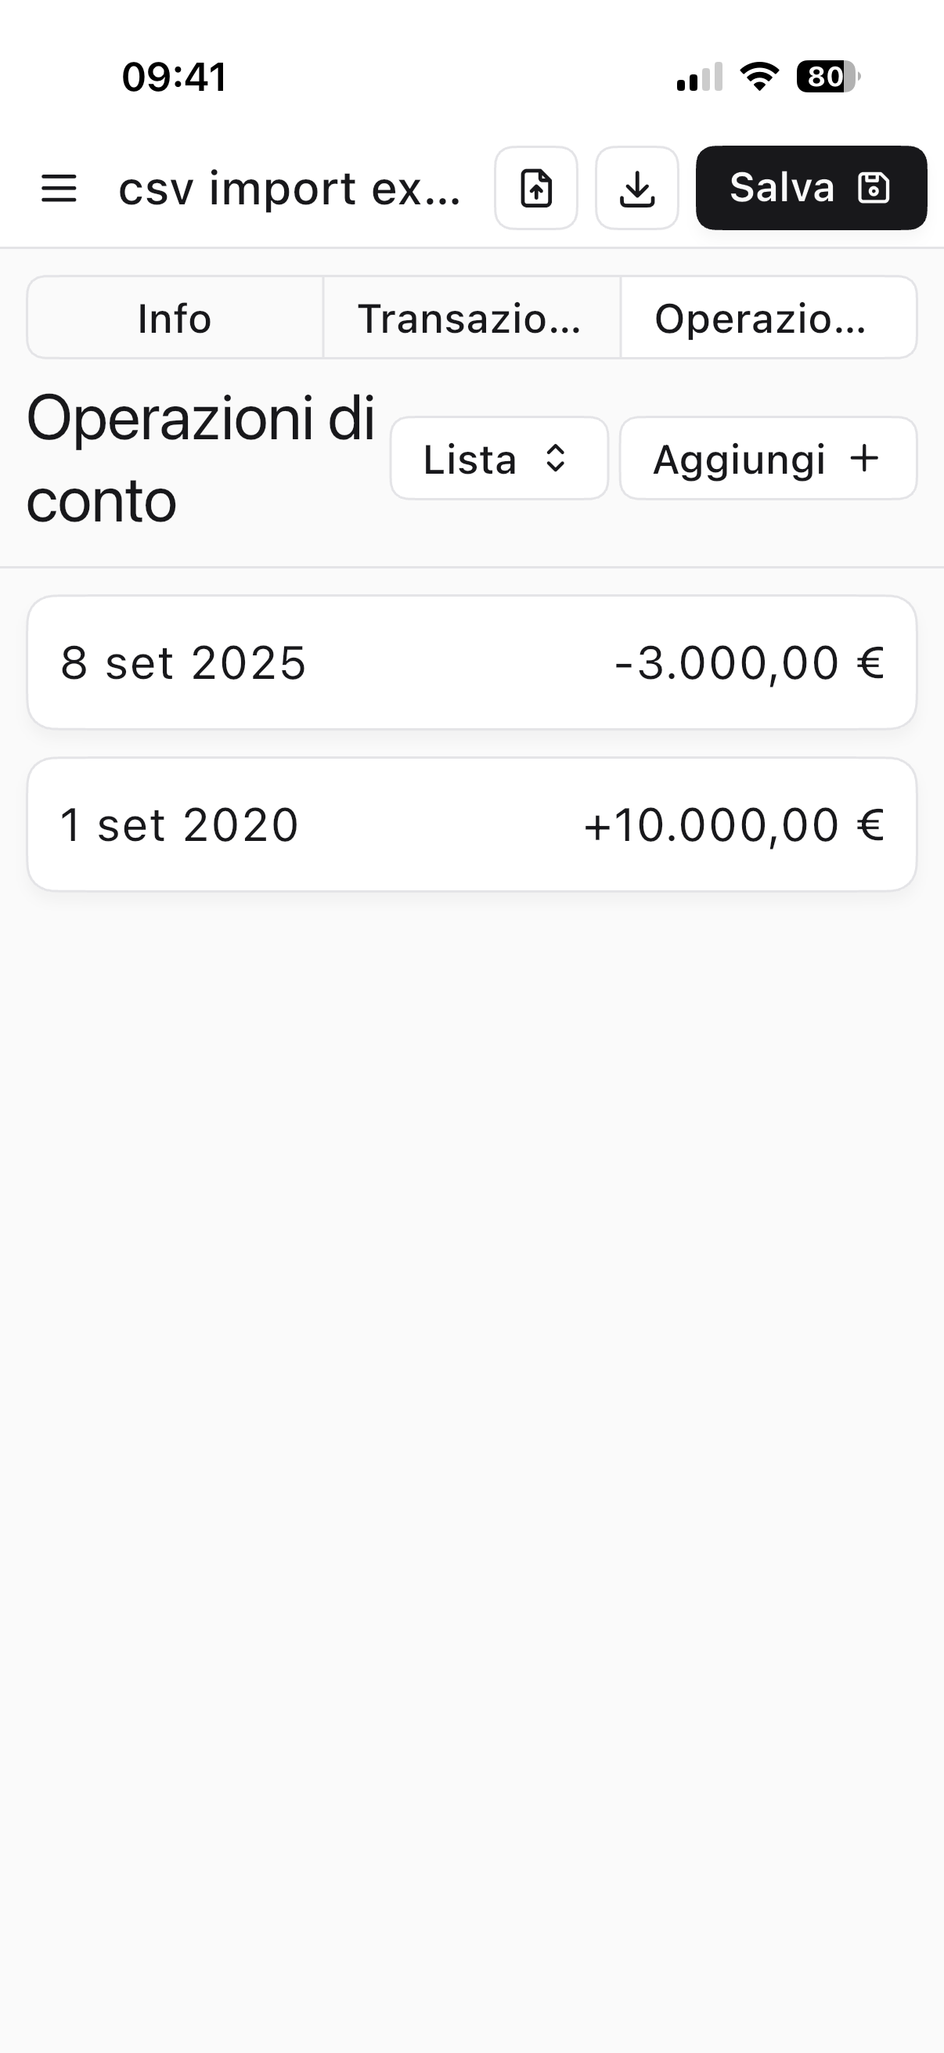The width and height of the screenshot is (944, 2053).
Task: Tap the download export icon
Action: [636, 189]
